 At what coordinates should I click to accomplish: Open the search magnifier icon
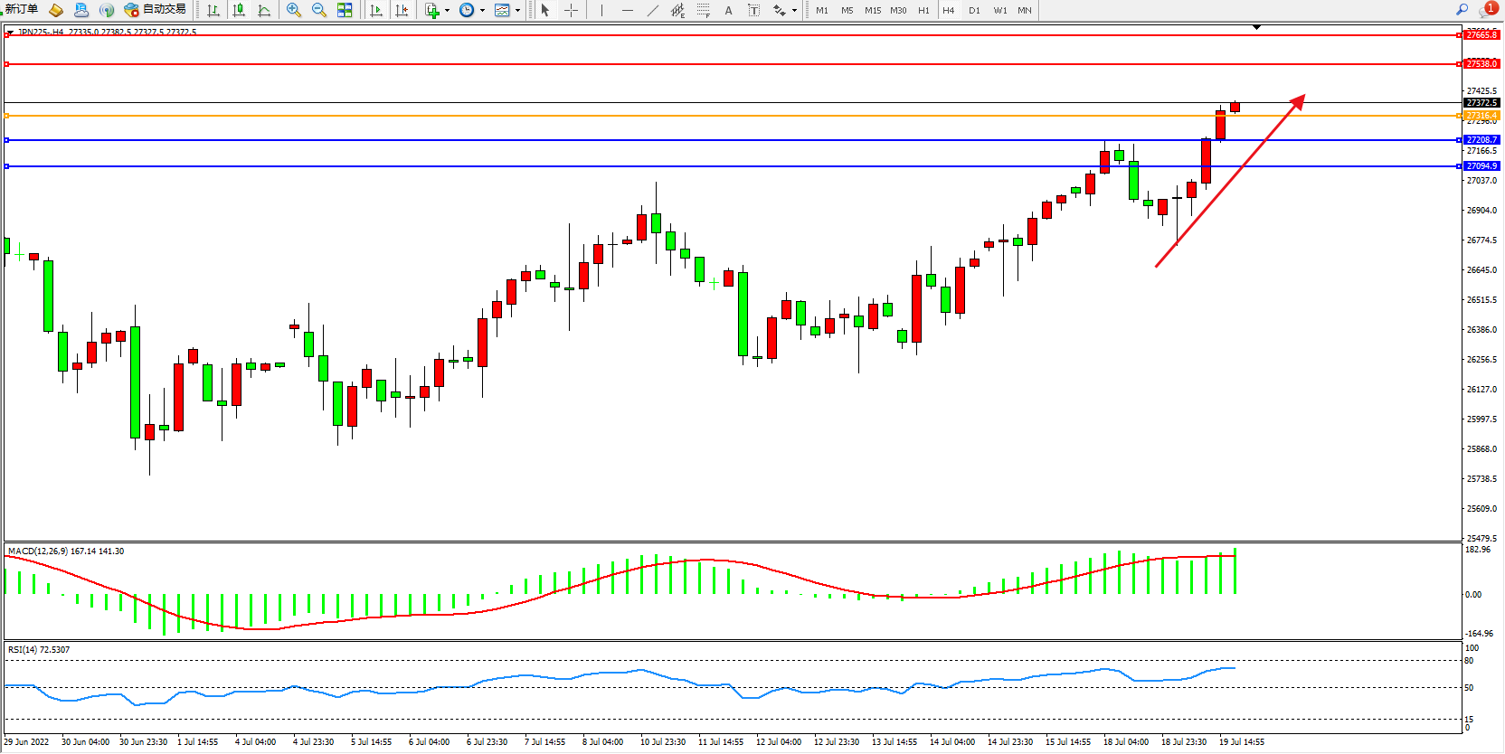(x=1462, y=10)
